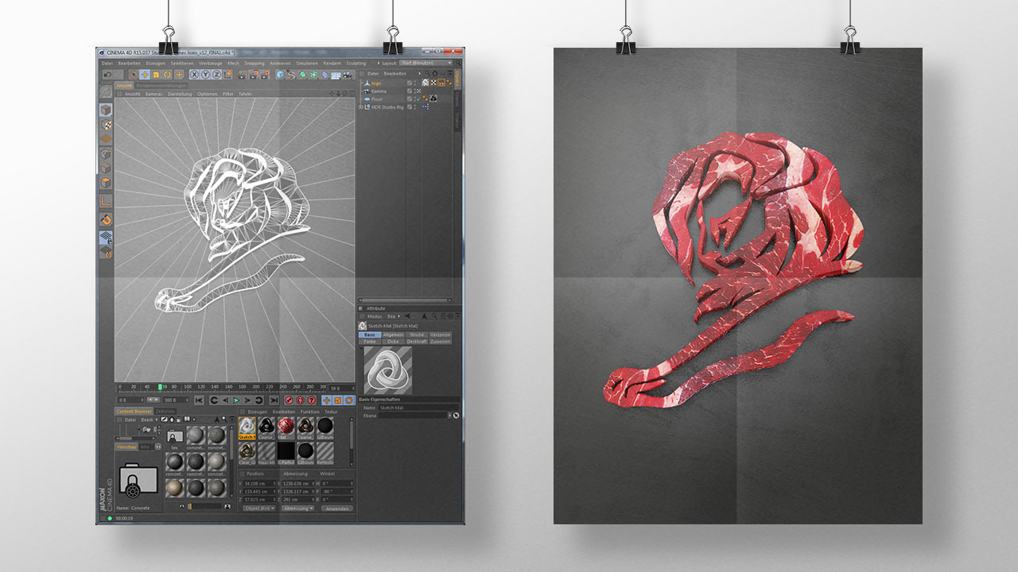
Task: Activate the Rotate tool in the top toolbar
Action: [167, 75]
